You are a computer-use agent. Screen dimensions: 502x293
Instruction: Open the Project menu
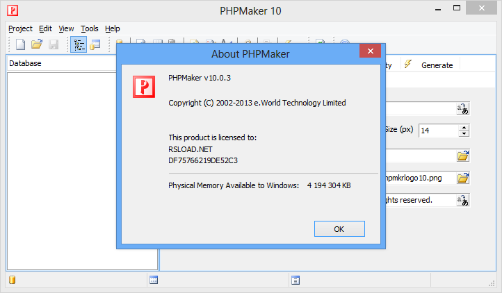tap(20, 28)
